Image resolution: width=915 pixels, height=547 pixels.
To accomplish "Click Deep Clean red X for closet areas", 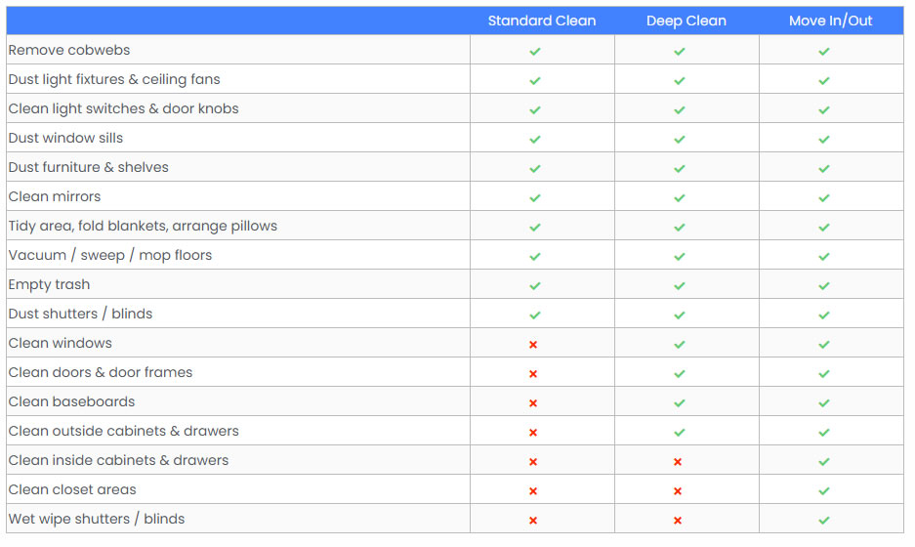I will coord(678,490).
